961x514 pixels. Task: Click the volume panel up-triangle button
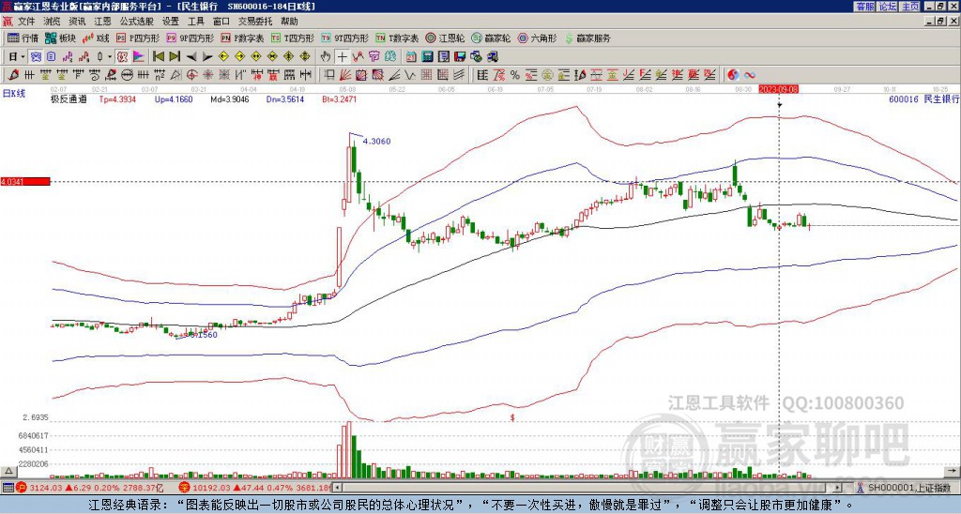click(x=8, y=471)
